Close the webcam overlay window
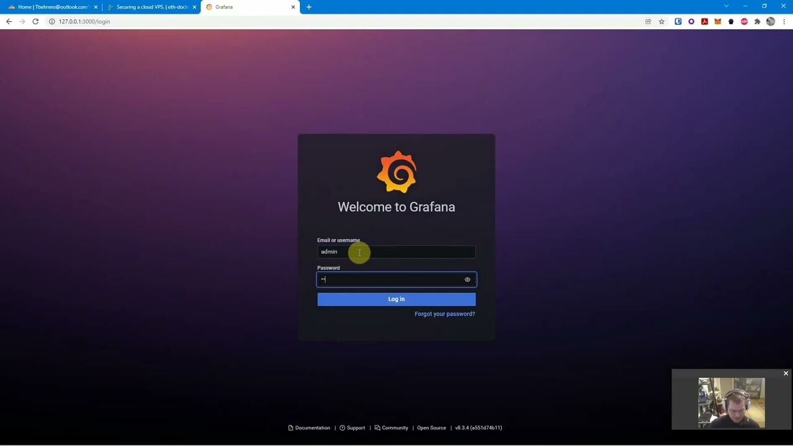Image resolution: width=793 pixels, height=446 pixels. [x=786, y=374]
